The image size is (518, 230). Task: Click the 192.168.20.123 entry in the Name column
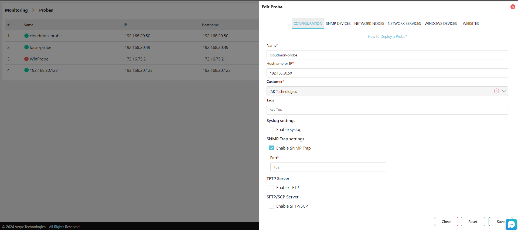tap(44, 70)
